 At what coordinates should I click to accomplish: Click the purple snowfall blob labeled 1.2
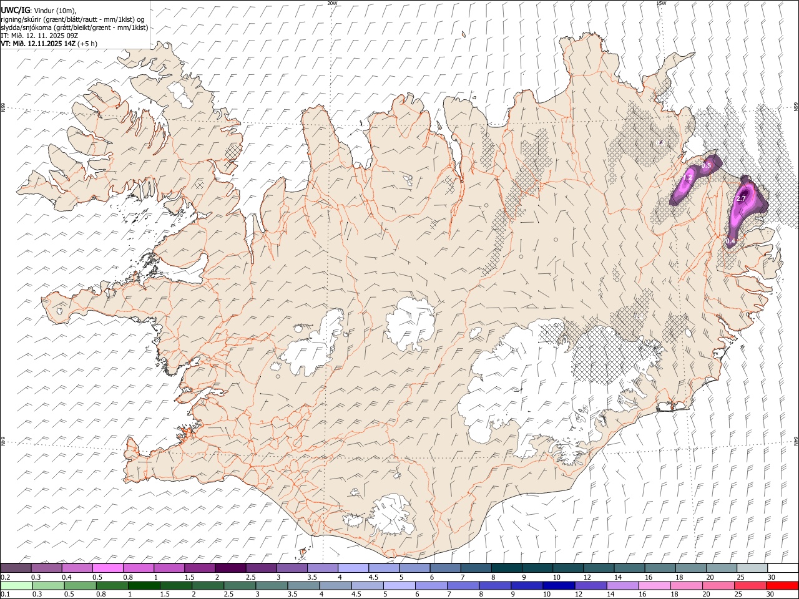(685, 185)
